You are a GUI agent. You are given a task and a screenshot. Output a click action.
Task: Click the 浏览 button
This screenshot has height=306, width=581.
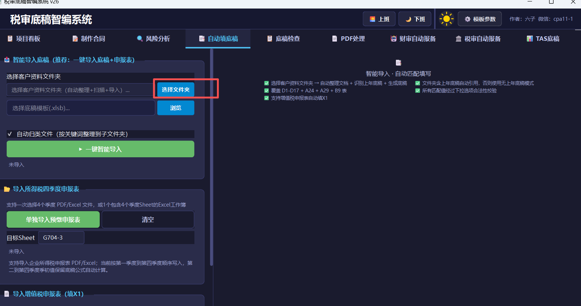tap(176, 108)
